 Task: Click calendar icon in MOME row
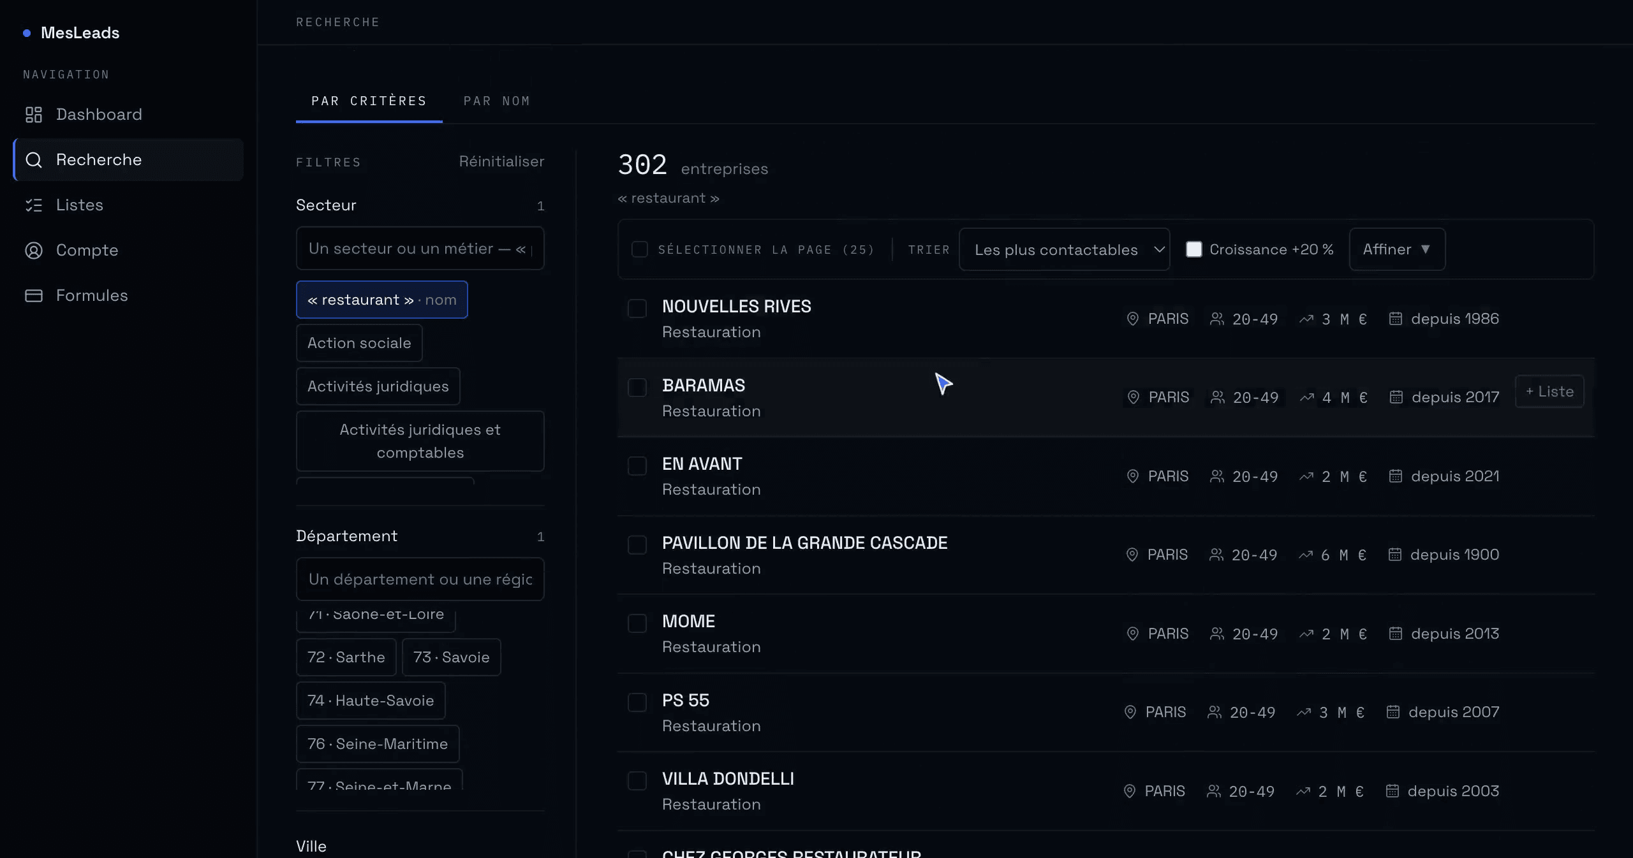1396,634
